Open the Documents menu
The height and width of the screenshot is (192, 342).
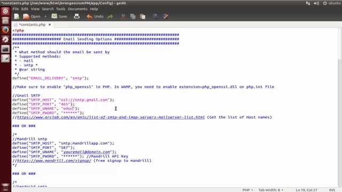77,9
